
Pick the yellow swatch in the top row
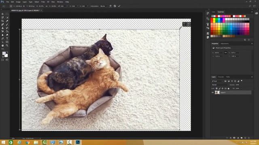click(214, 19)
